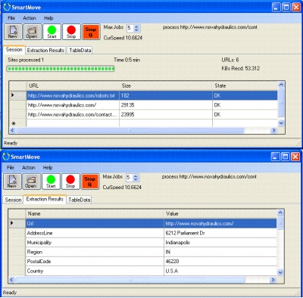Click the Open folder icon in the bottom window
Viewport: 303px width, 298px height.
(x=31, y=182)
